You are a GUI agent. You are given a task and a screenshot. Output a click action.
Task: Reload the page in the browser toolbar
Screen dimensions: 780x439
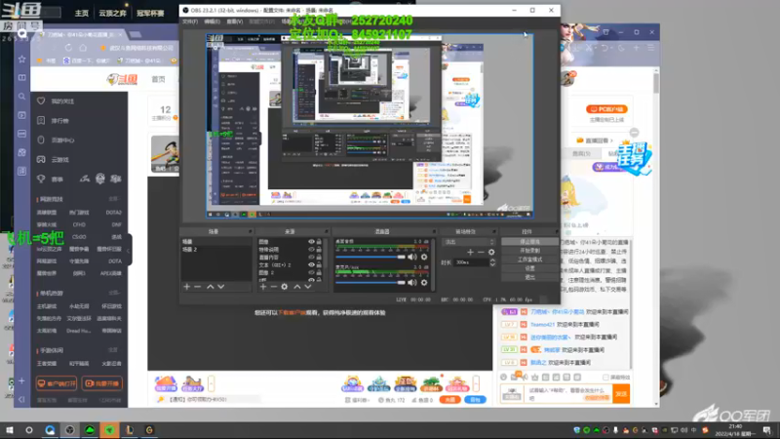(68, 48)
